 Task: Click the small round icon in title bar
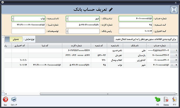tap(2, 2)
